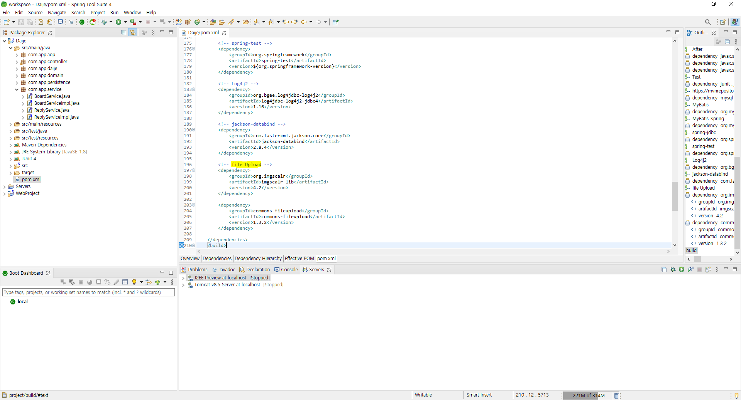Open the New wizard dropdown arrow
Image resolution: width=741 pixels, height=400 pixels.
[x=14, y=22]
